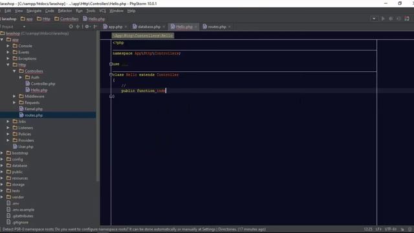Image resolution: width=414 pixels, height=233 pixels.
Task: Click the larashop breadcrumb
Action: [x=8, y=19]
